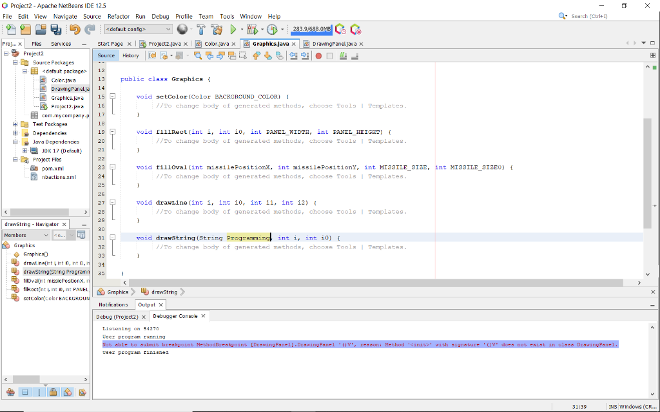Screen dimensions: 660x412
Task: Click the memory usage heap bar
Action: pos(311,29)
